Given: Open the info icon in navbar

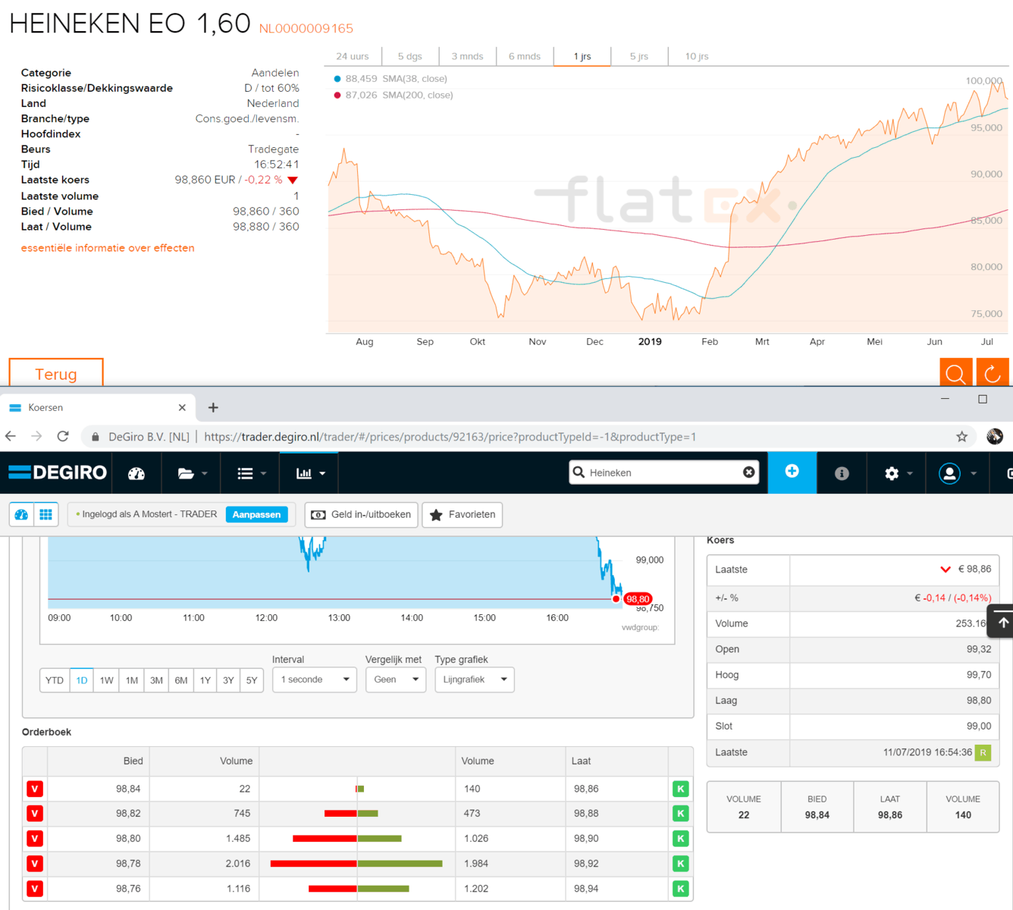Looking at the screenshot, I should 842,473.
